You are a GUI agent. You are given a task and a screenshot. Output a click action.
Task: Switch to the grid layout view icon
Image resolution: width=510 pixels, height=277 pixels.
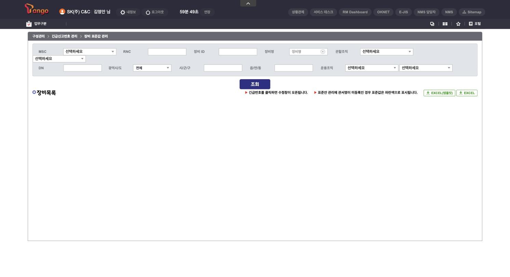coord(445,24)
